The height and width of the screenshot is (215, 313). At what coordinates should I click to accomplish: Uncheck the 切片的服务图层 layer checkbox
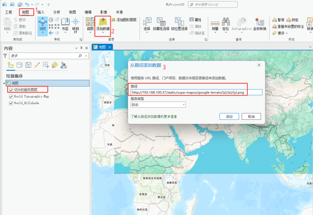coord(11,90)
